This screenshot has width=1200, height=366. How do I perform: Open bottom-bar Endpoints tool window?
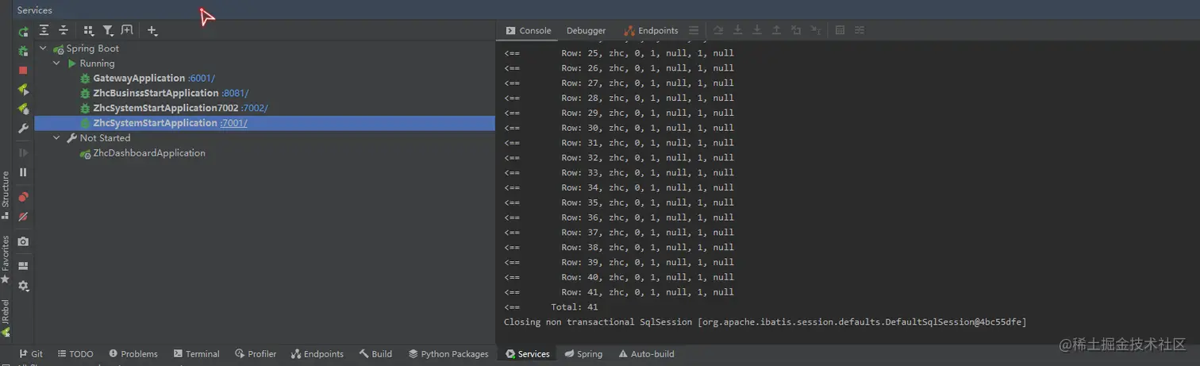tap(317, 354)
